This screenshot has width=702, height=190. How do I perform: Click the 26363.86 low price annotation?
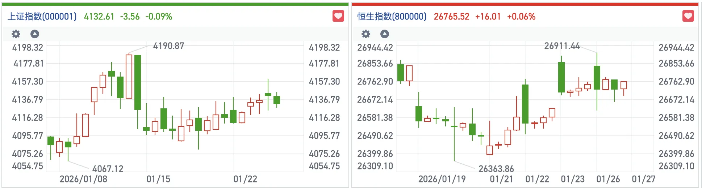pyautogui.click(x=496, y=169)
